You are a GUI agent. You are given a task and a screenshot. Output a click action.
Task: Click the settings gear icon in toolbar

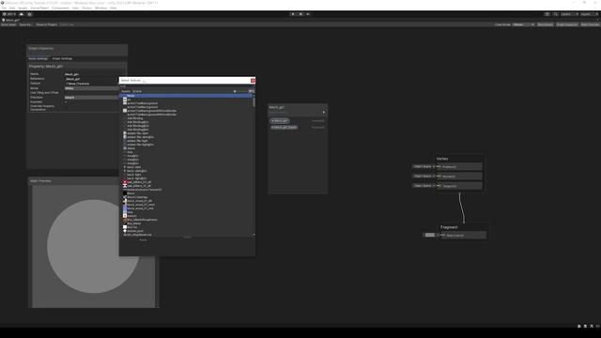pos(29,14)
